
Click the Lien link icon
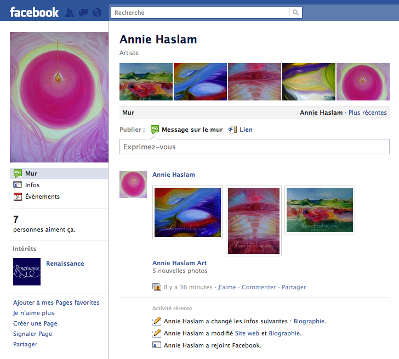[232, 130]
